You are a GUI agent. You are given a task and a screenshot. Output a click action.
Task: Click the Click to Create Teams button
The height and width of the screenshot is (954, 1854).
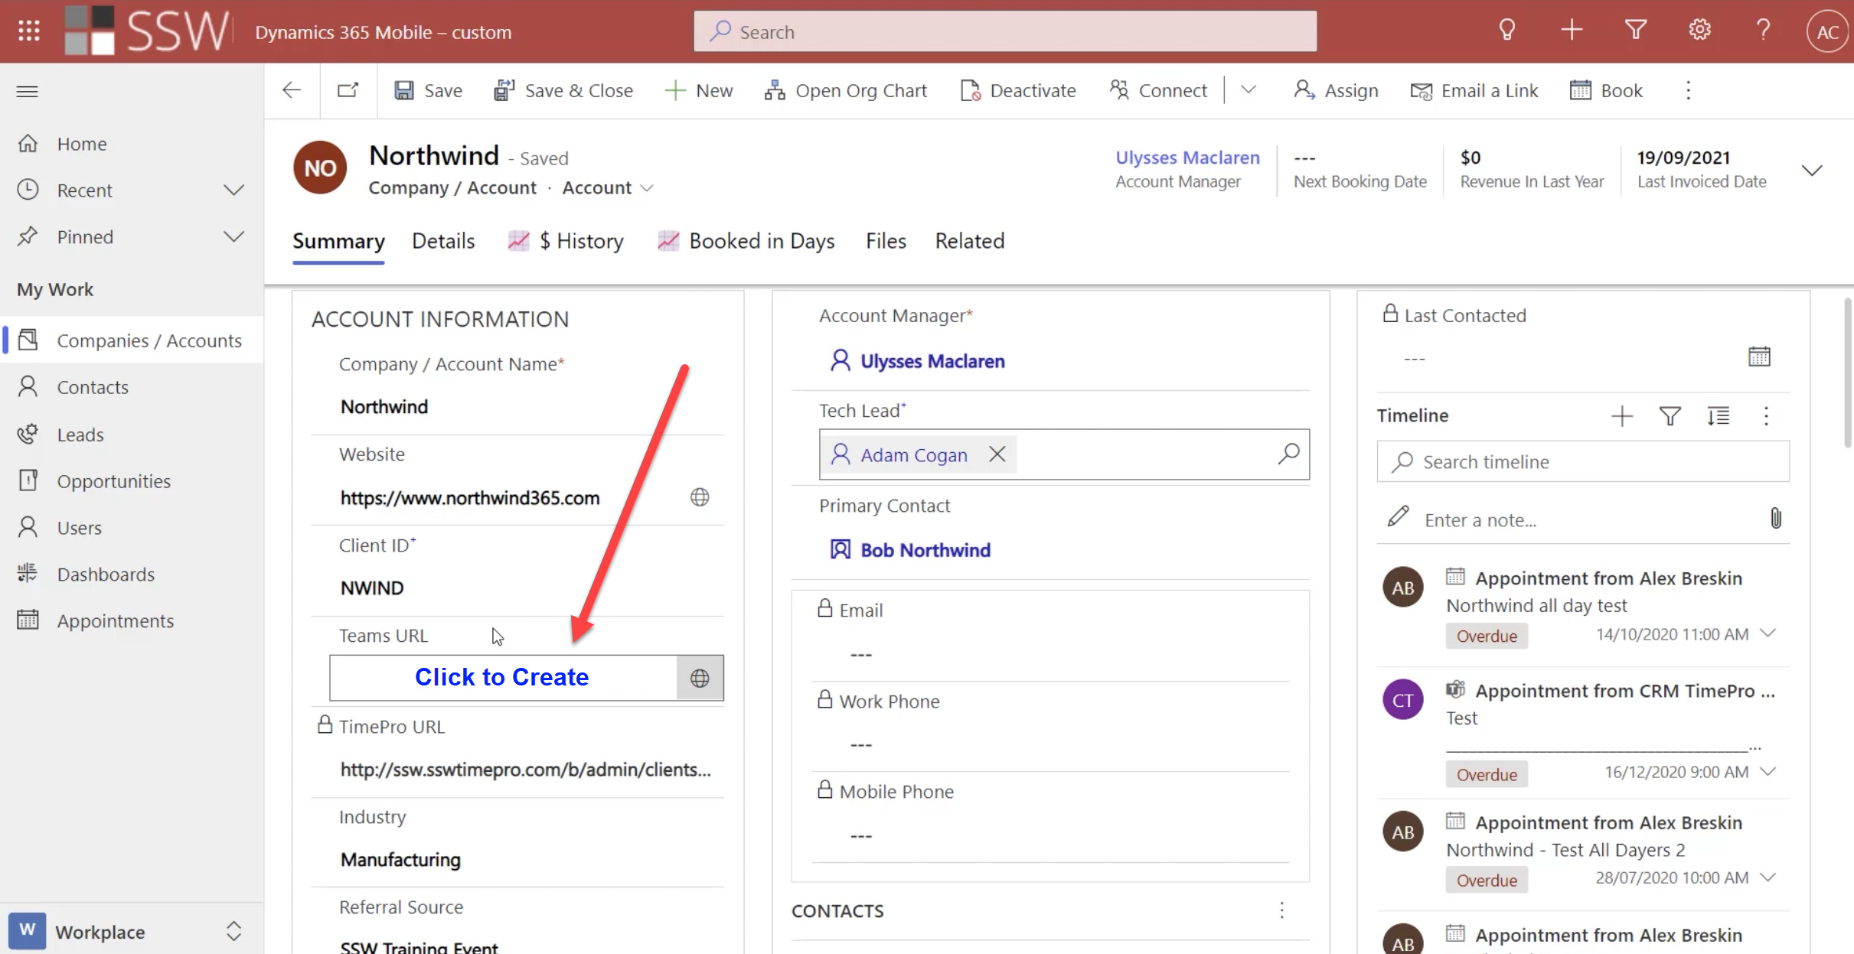[502, 677]
